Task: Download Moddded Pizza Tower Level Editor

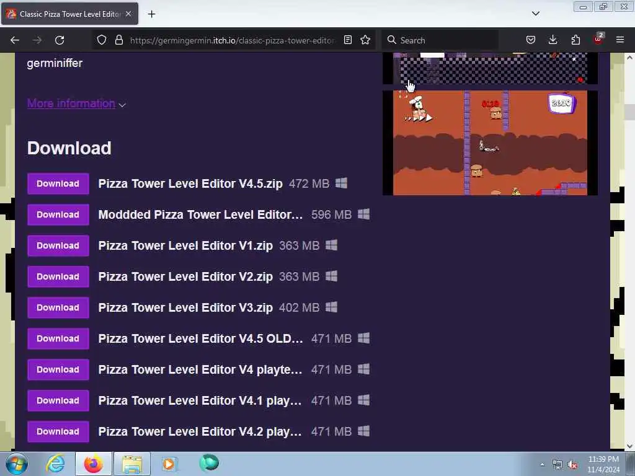Action: [58, 214]
